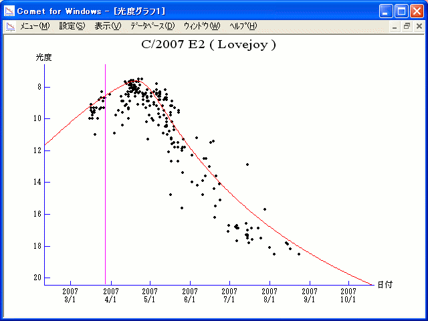Click the magnitude 16 axis label
Image resolution: width=428 pixels, height=321 pixels.
click(x=37, y=214)
